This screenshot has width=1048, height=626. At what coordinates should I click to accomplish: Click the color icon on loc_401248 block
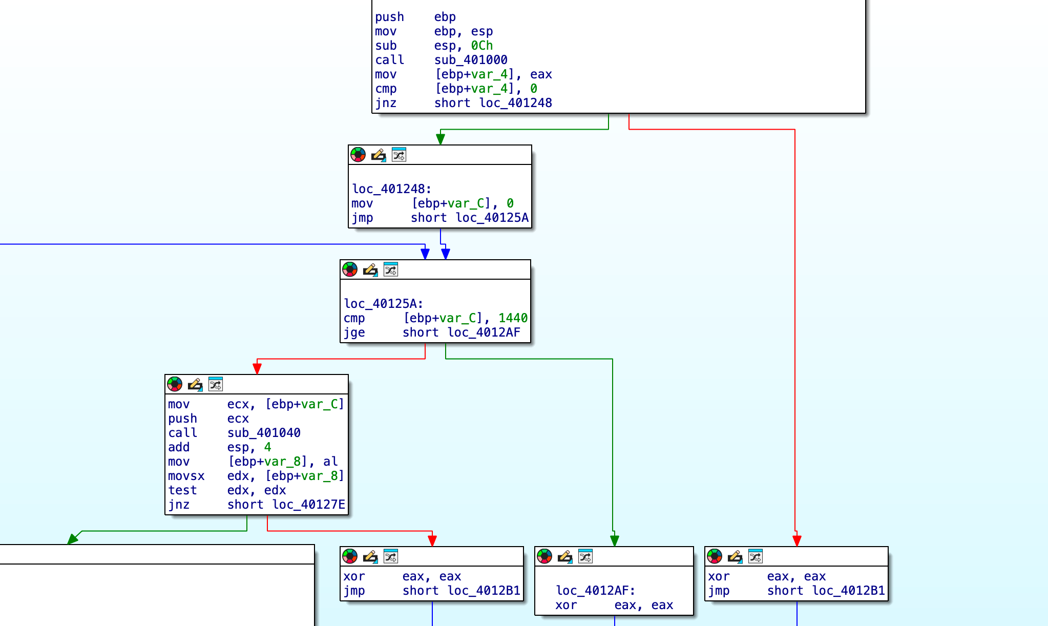click(358, 155)
